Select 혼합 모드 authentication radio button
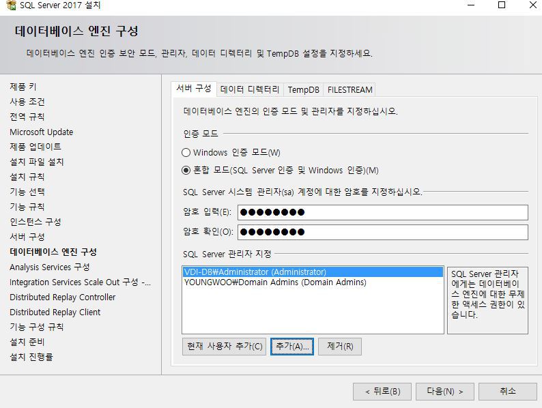 tap(186, 171)
